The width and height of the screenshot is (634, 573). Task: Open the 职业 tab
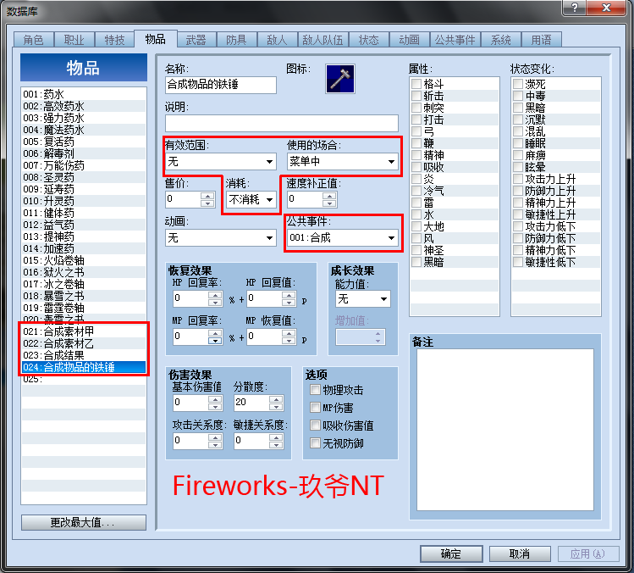(x=74, y=40)
